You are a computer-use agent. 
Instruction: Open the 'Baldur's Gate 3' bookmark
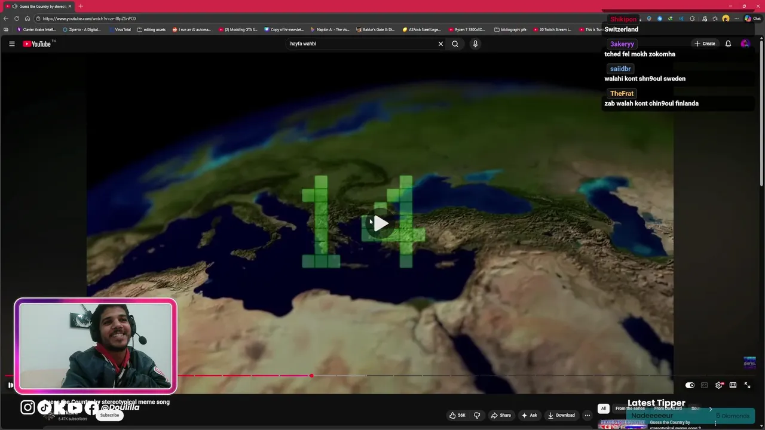(375, 29)
